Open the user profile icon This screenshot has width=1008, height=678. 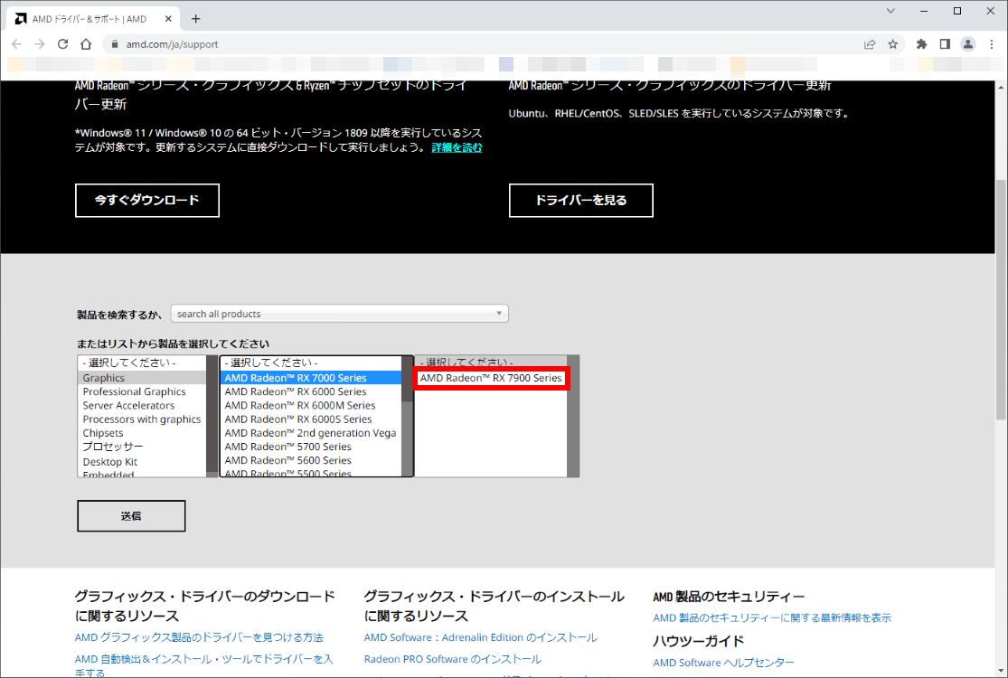tap(968, 44)
